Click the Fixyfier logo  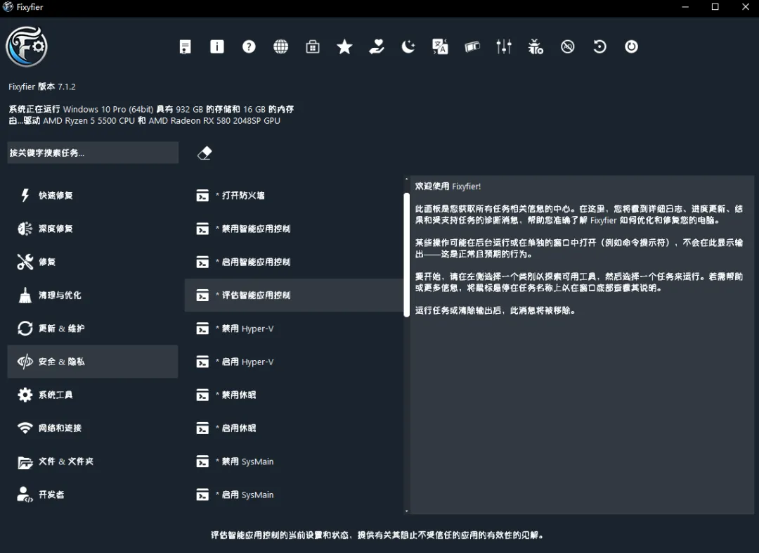point(27,46)
